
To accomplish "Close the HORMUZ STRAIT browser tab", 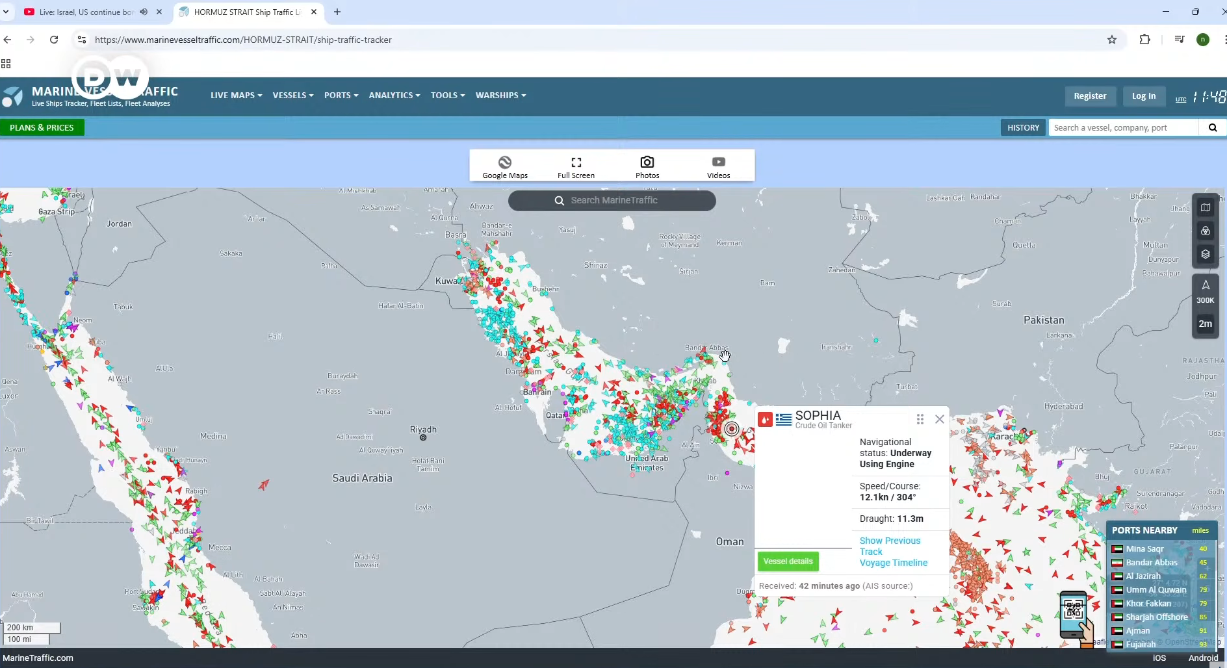I will click(314, 12).
